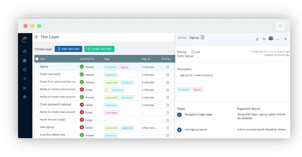302x157 pixels.
Task: Sort by the Priority column header
Action: click(166, 59)
